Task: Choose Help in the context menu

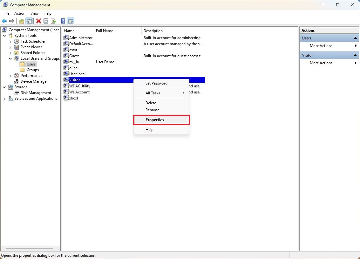Action: coord(161,130)
